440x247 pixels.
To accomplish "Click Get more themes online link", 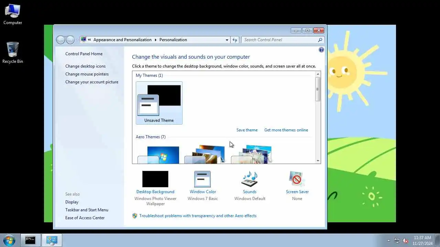I will click(286, 130).
